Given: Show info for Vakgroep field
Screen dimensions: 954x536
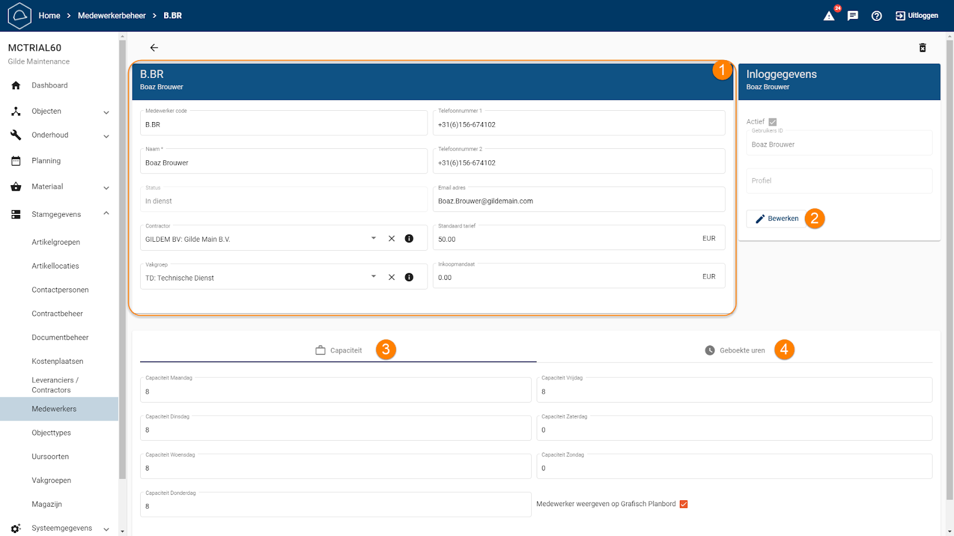Looking at the screenshot, I should (409, 277).
